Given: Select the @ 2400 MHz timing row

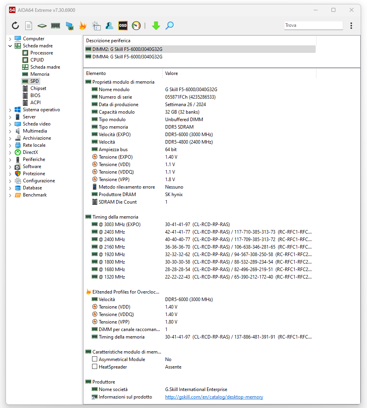Looking at the screenshot, I should pyautogui.click(x=200, y=240).
